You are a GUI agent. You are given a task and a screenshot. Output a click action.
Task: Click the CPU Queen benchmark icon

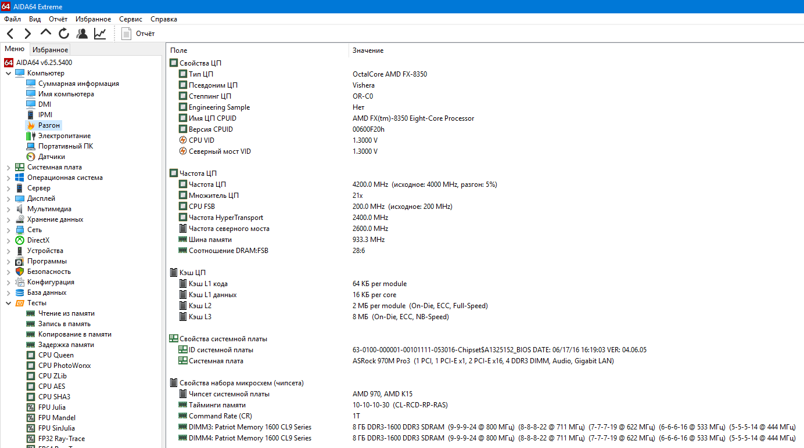(x=31, y=355)
